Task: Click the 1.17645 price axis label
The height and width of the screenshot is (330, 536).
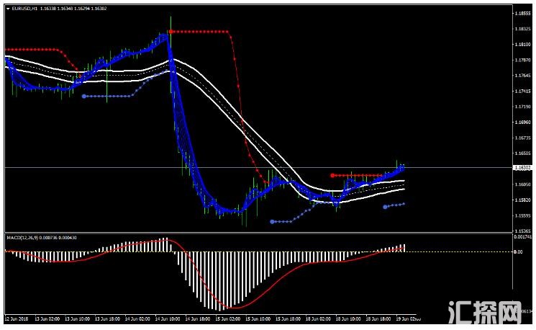Action: coord(522,76)
